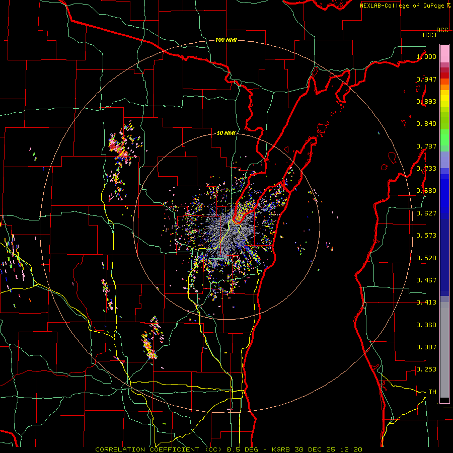
Task: Select the 0.520 legend value
Action: 426,258
